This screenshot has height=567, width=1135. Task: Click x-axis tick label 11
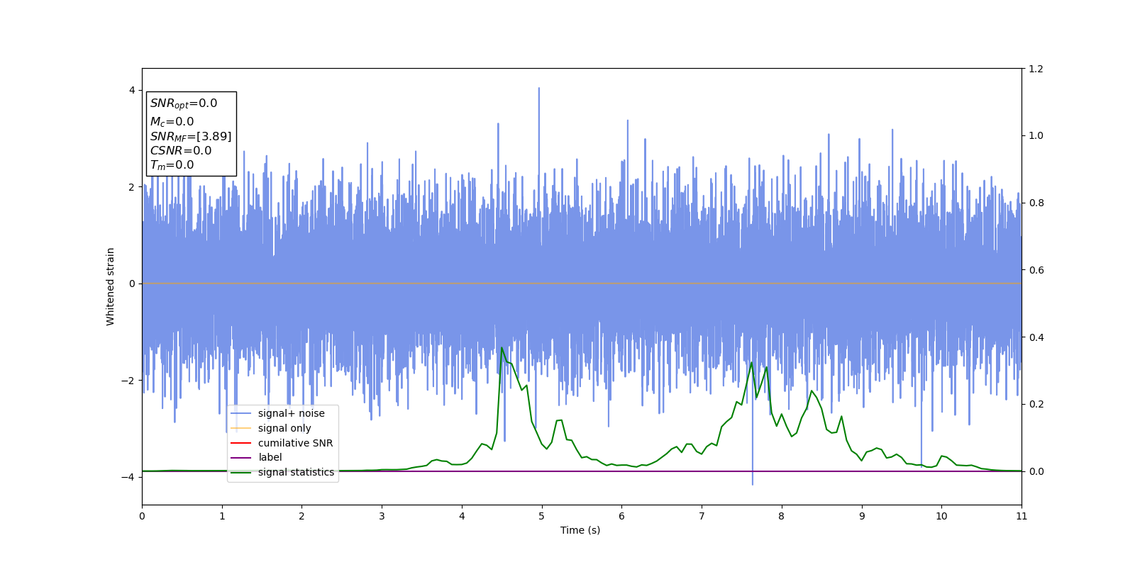(1021, 516)
